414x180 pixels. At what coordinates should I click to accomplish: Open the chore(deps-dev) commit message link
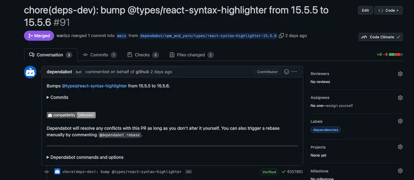coord(122,172)
